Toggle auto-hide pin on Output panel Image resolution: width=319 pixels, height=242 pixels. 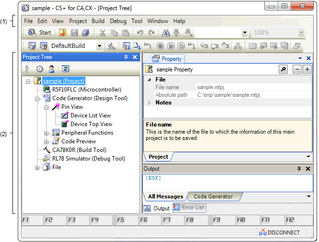click(299, 169)
